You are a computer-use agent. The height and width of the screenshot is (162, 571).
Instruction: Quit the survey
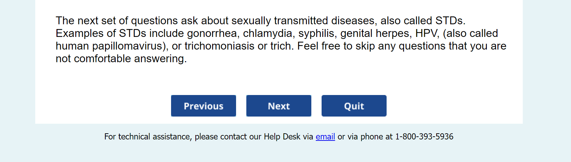(x=354, y=106)
